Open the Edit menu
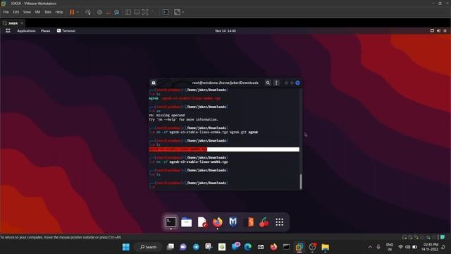The height and width of the screenshot is (254, 451). tap(16, 12)
